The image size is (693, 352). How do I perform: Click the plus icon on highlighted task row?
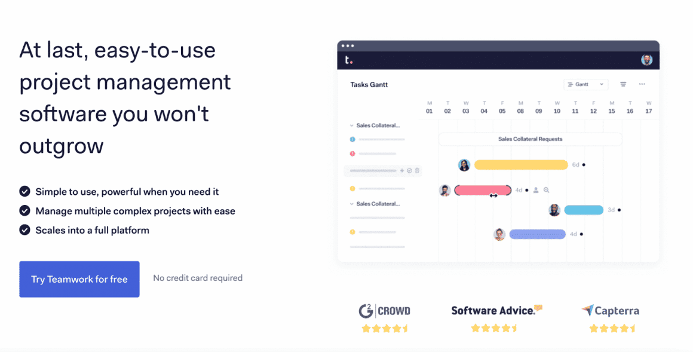click(401, 170)
